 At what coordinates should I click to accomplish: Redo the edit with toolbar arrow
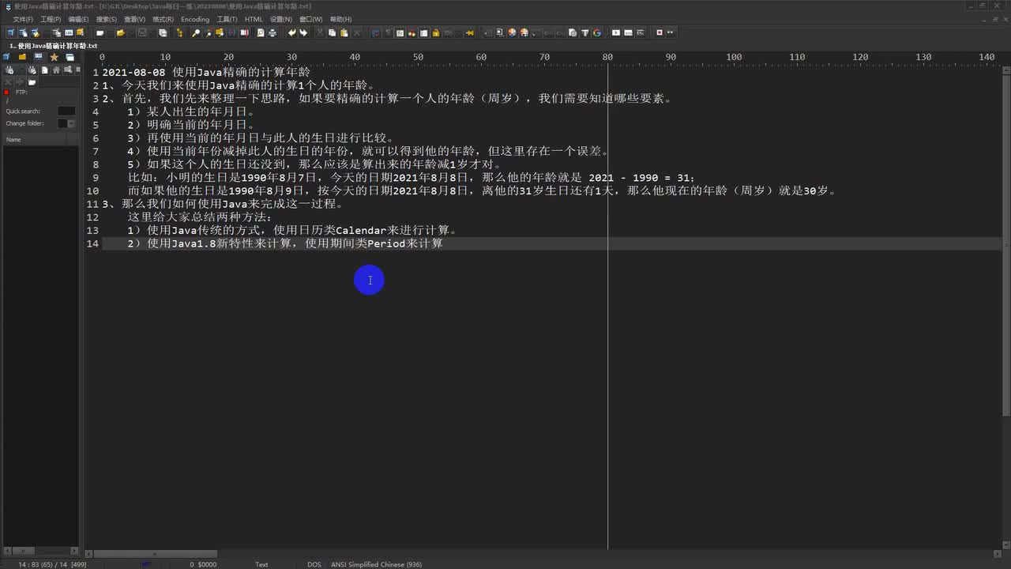pyautogui.click(x=303, y=32)
